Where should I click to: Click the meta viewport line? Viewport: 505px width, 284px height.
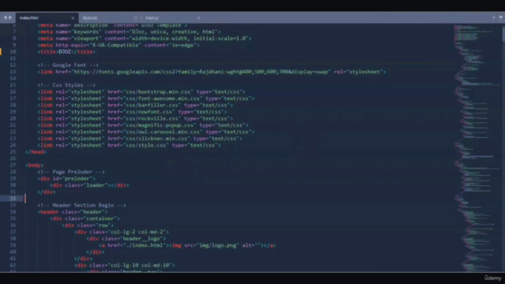pos(144,39)
